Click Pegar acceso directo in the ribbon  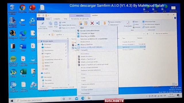pos(67,28)
